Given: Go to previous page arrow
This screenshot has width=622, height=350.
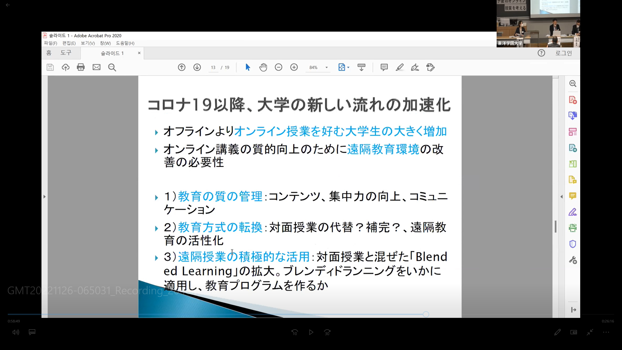Looking at the screenshot, I should click(x=181, y=67).
